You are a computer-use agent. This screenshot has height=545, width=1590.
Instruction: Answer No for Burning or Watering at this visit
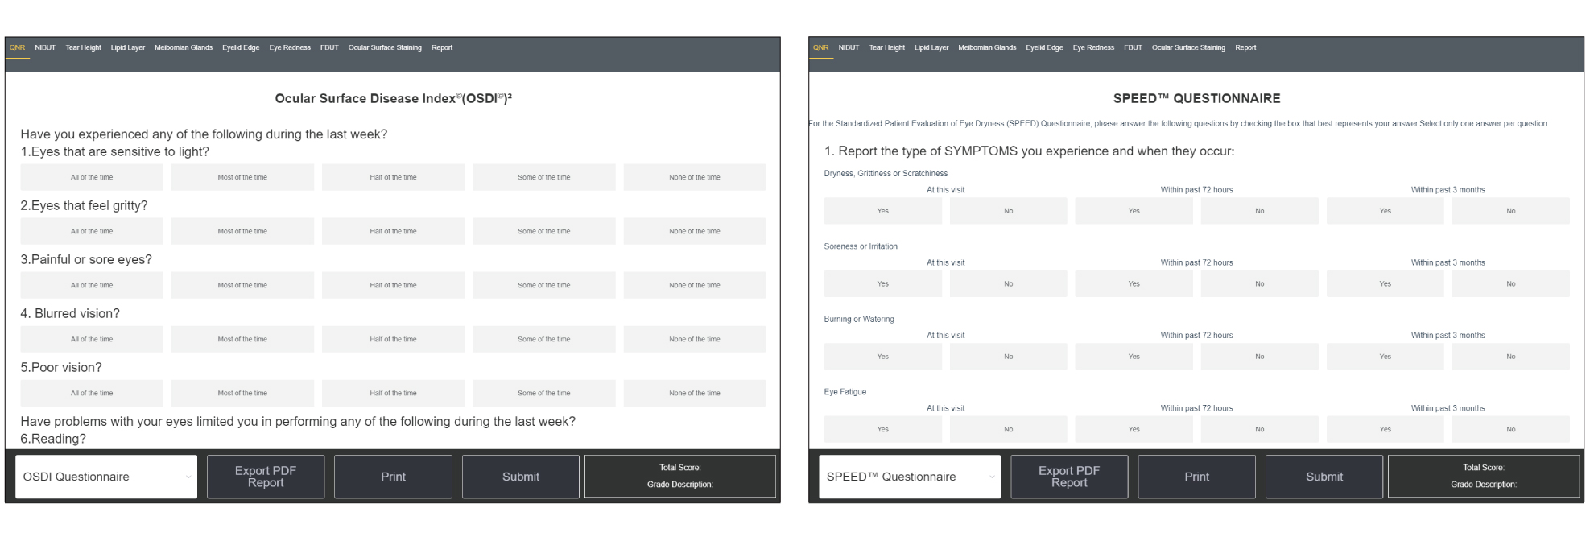(x=1008, y=357)
